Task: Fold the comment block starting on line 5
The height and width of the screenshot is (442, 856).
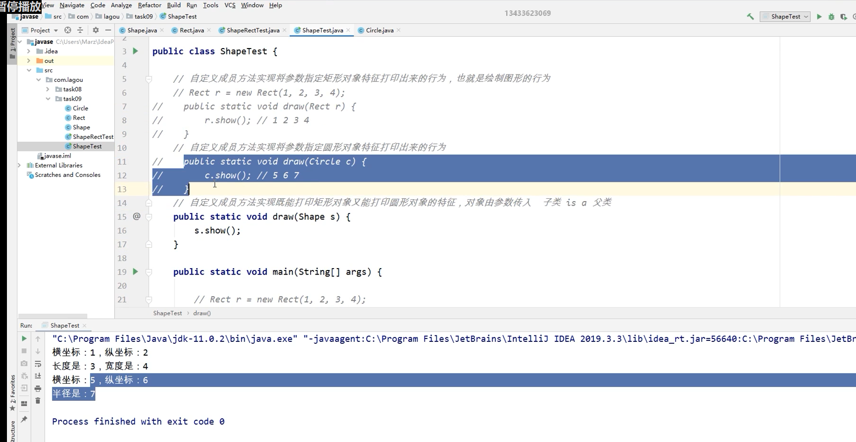Action: 149,79
